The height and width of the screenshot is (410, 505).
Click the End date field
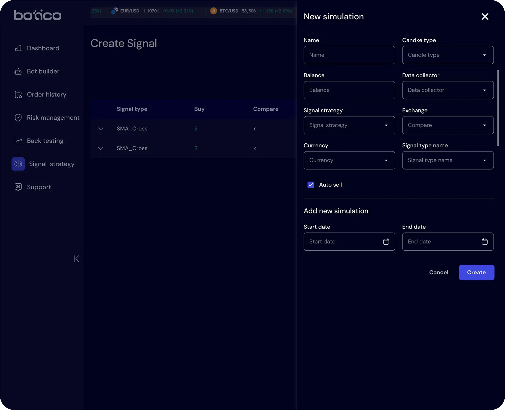(448, 242)
